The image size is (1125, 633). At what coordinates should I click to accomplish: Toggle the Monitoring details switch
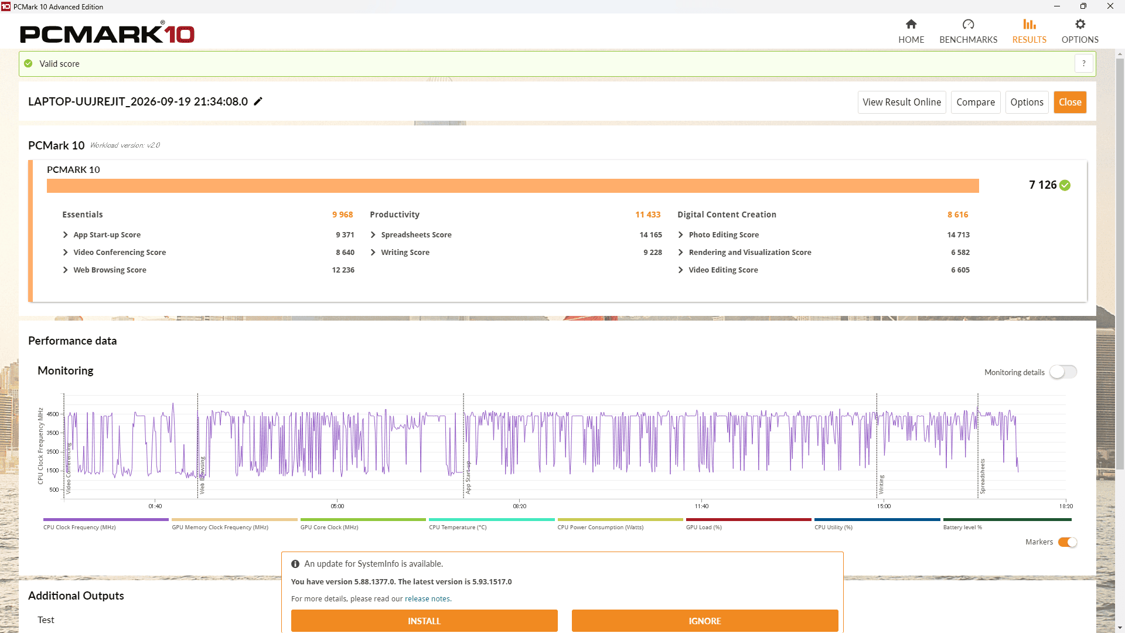(x=1063, y=372)
